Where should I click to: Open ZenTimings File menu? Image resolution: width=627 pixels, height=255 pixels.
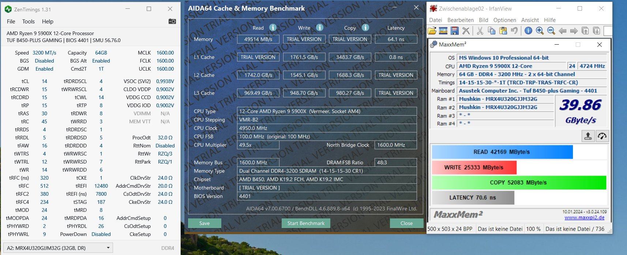click(11, 22)
